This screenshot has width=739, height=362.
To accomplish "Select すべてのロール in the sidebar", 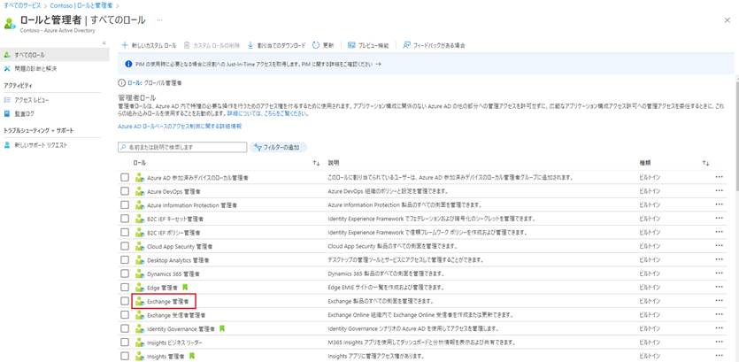I will pyautogui.click(x=55, y=55).
